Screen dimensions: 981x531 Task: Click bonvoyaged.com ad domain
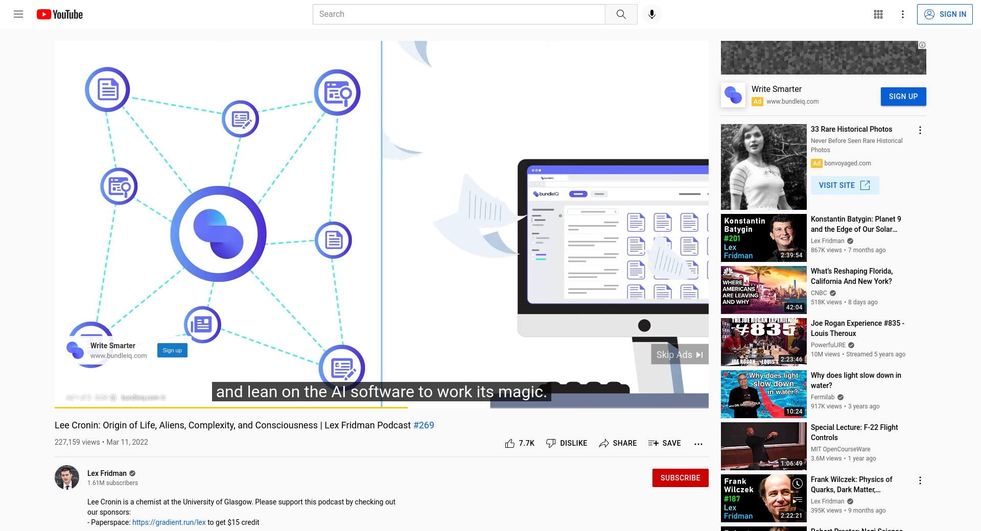tap(847, 163)
